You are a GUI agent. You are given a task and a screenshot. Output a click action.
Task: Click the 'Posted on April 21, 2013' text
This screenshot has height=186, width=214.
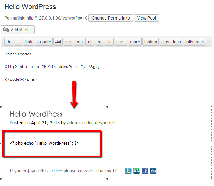click(35, 123)
